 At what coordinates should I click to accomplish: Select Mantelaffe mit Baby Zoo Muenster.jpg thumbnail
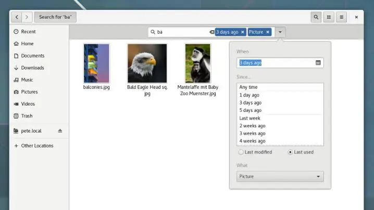[198, 63]
